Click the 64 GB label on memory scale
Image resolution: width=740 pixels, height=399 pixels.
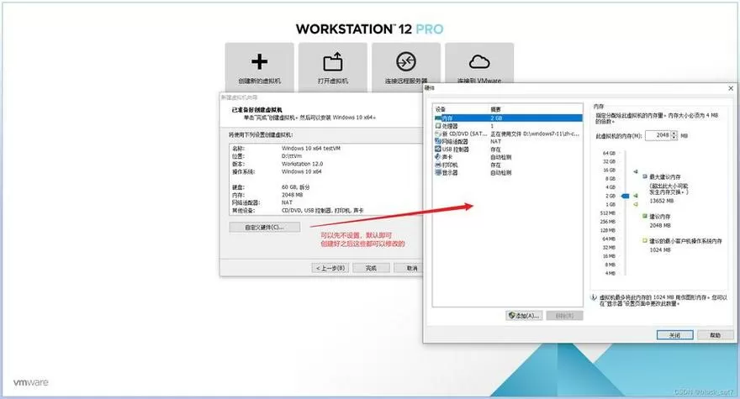(609, 153)
